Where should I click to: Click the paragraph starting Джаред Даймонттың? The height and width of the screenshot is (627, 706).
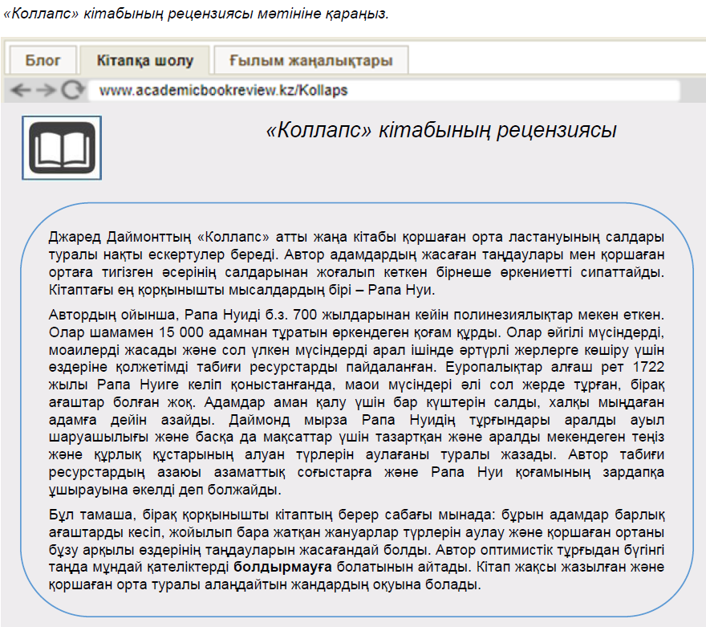[x=356, y=263]
